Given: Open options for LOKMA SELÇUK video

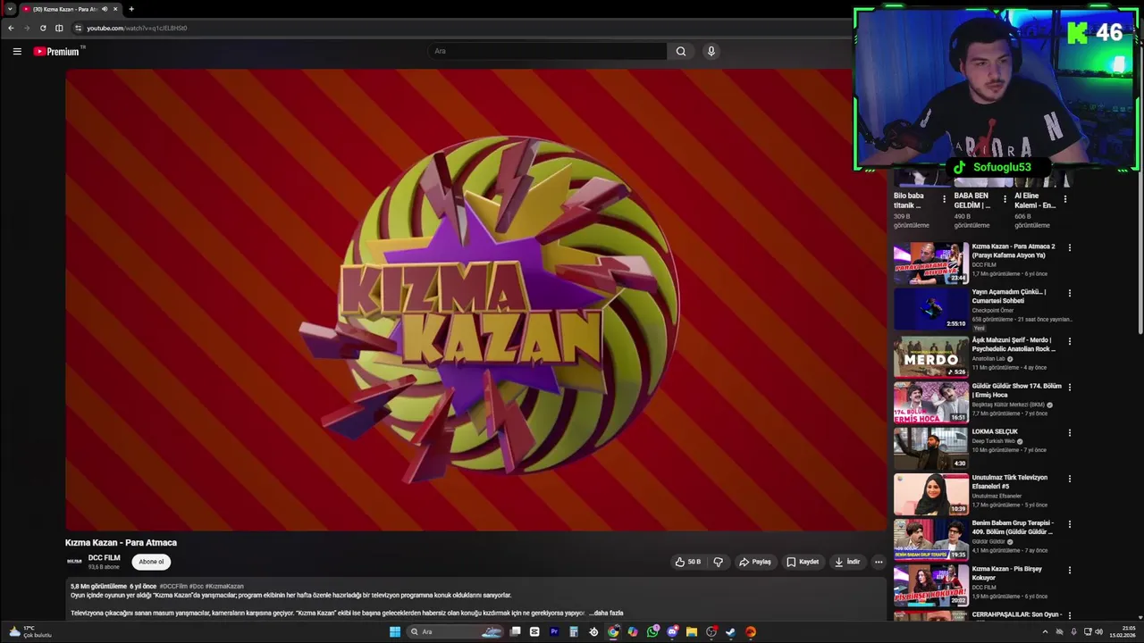Looking at the screenshot, I should coord(1069,432).
